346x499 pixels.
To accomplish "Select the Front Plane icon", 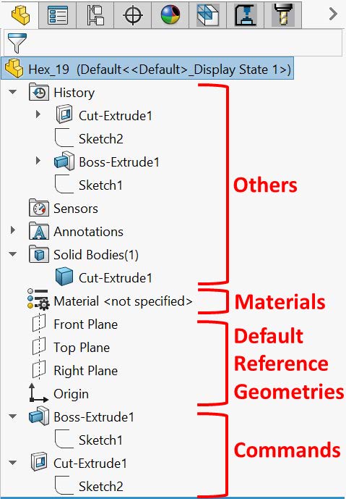I will (x=39, y=324).
